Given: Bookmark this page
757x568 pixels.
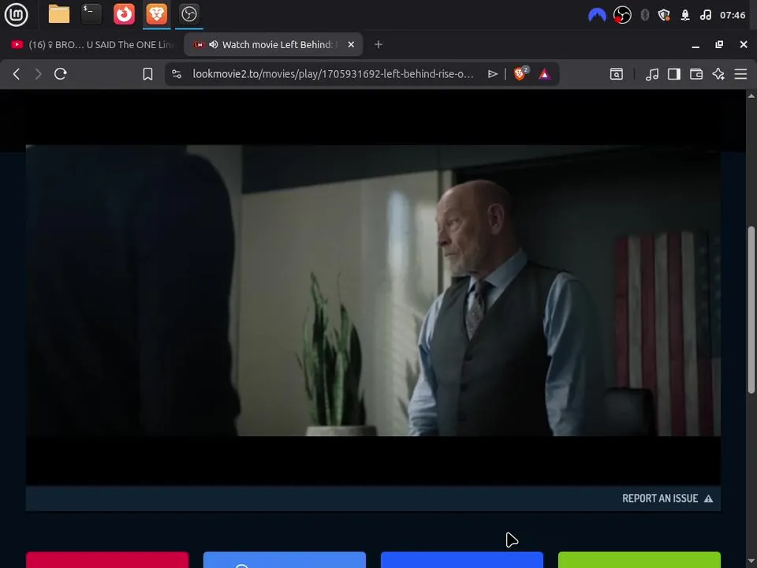Looking at the screenshot, I should 147,74.
